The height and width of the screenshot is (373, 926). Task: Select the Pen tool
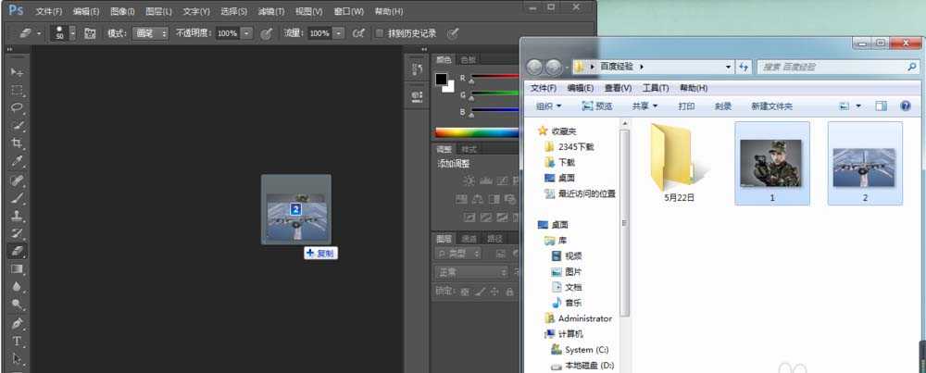point(17,324)
